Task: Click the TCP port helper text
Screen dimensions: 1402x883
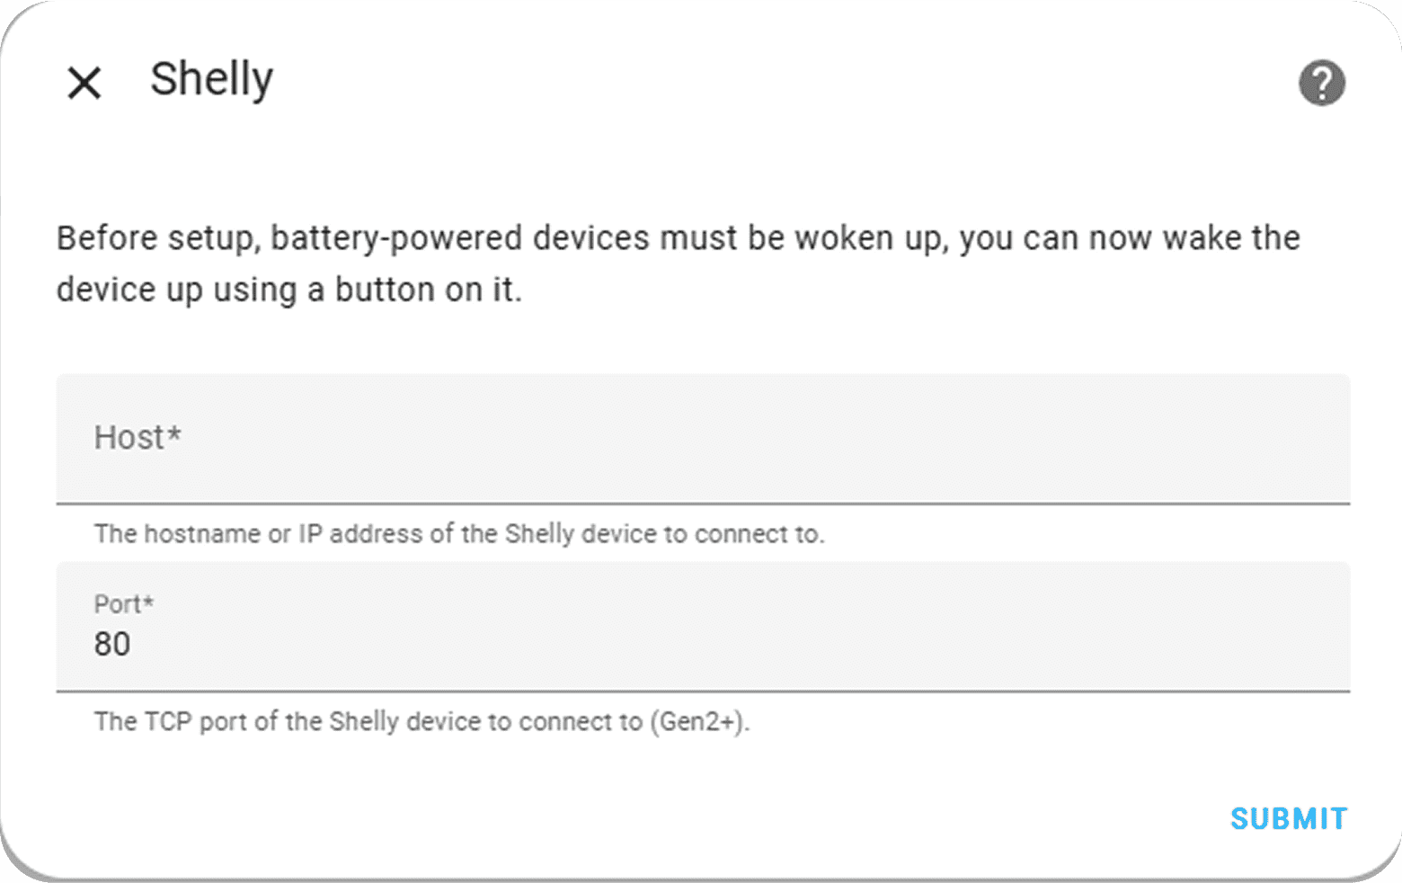Action: 421,722
